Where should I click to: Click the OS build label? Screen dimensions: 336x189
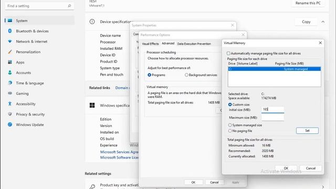pos(107,139)
